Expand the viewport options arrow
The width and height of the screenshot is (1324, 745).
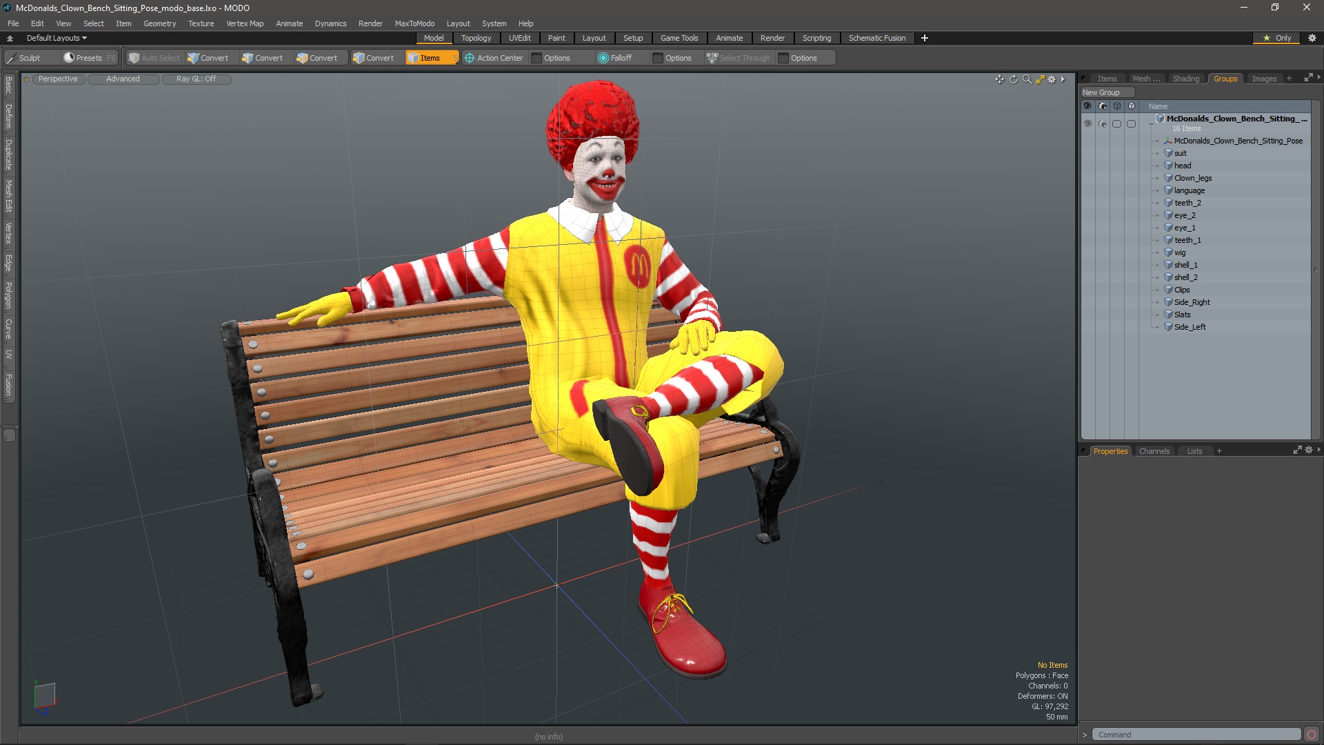point(1063,79)
